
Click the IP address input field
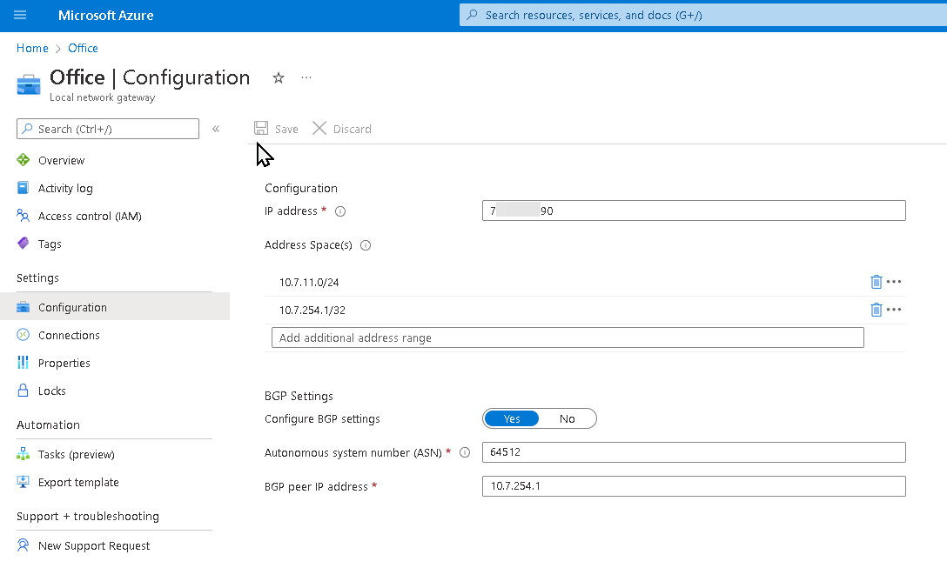(x=694, y=210)
